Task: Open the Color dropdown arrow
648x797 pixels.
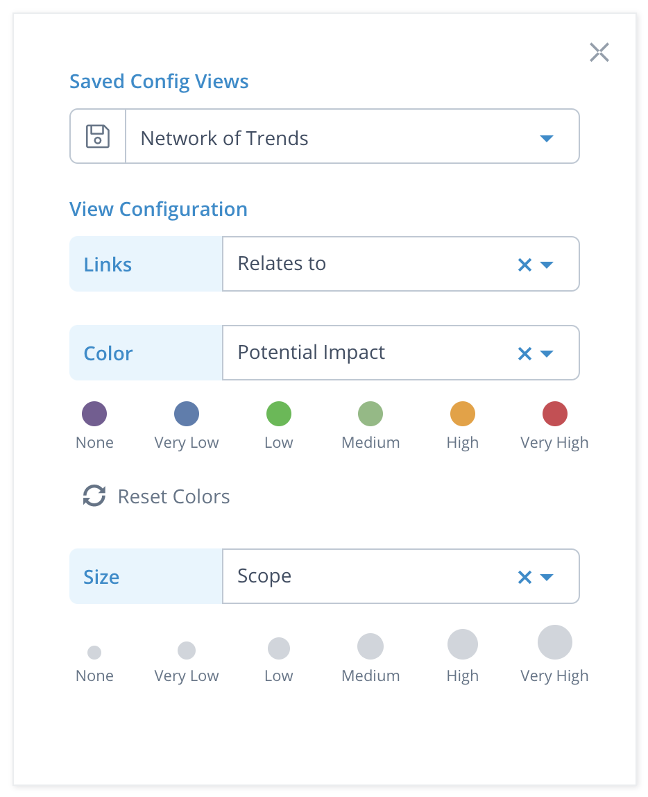Action: 547,353
